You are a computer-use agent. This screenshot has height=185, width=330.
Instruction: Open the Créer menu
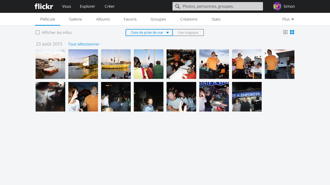coord(110,6)
